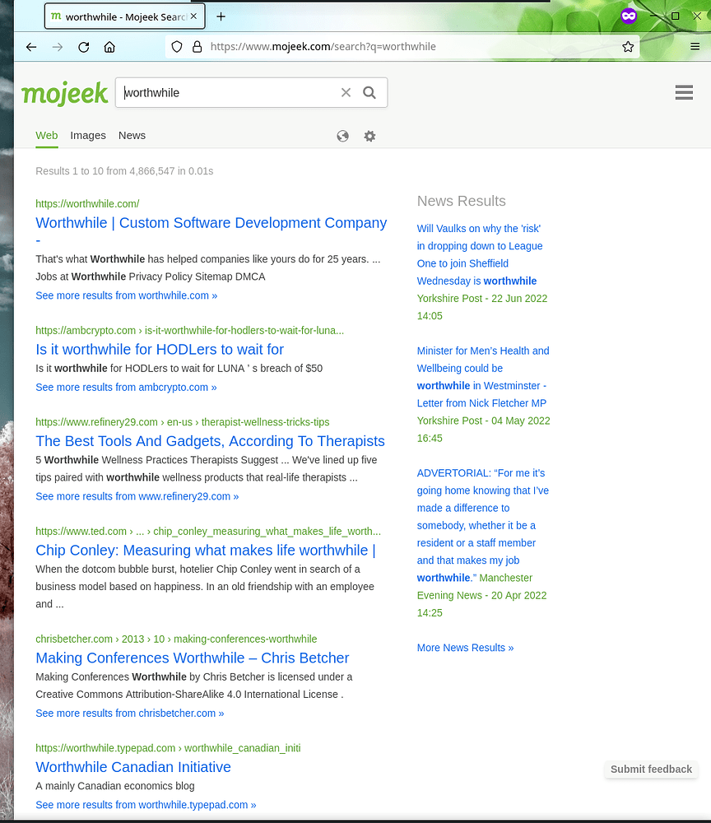The height and width of the screenshot is (823, 711).
Task: Close the Mojeek Search tab
Action: [193, 16]
